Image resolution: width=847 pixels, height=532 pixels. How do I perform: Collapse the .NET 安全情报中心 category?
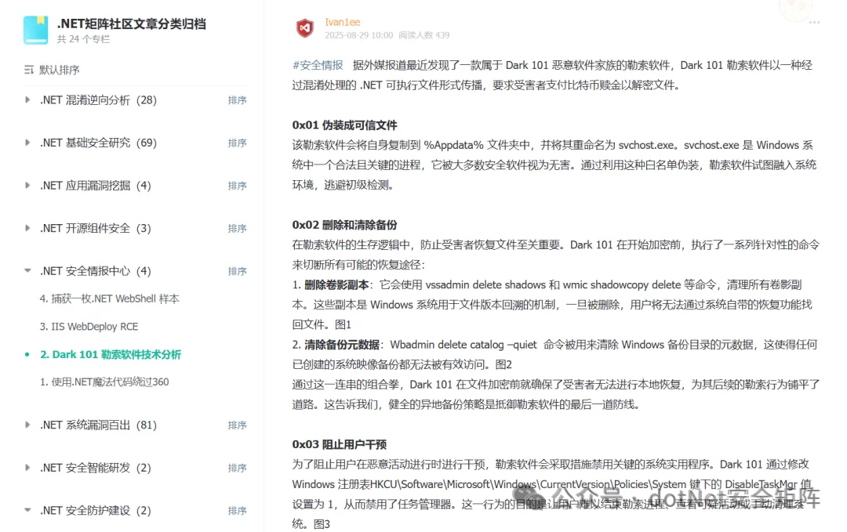[27, 270]
